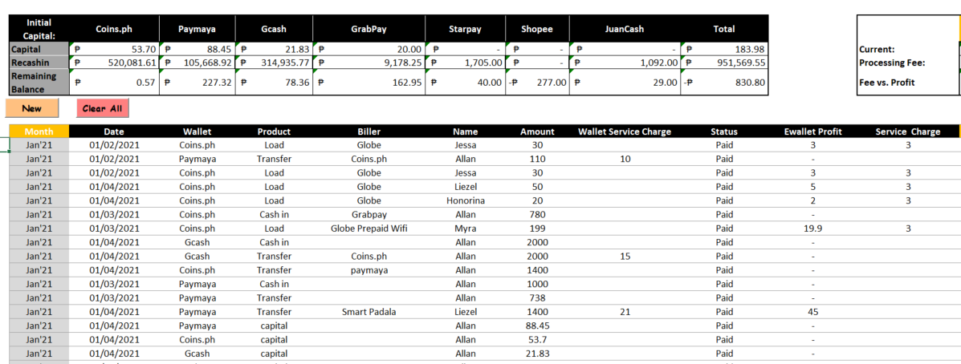The image size is (961, 364).
Task: Click the Honorina name cell
Action: (466, 200)
